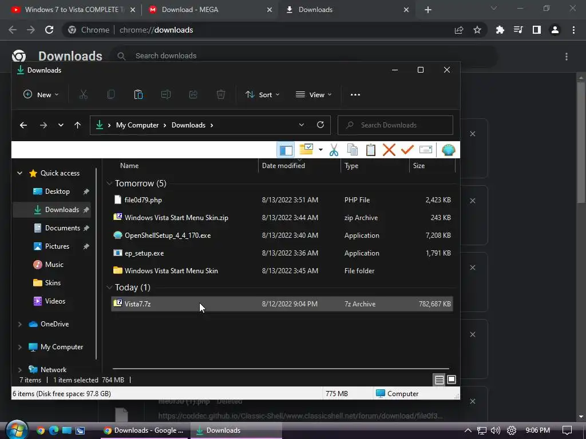Click the Cut scissors icon in Explorer command bar
Viewport: 586px width, 439px height.
[x=84, y=95]
